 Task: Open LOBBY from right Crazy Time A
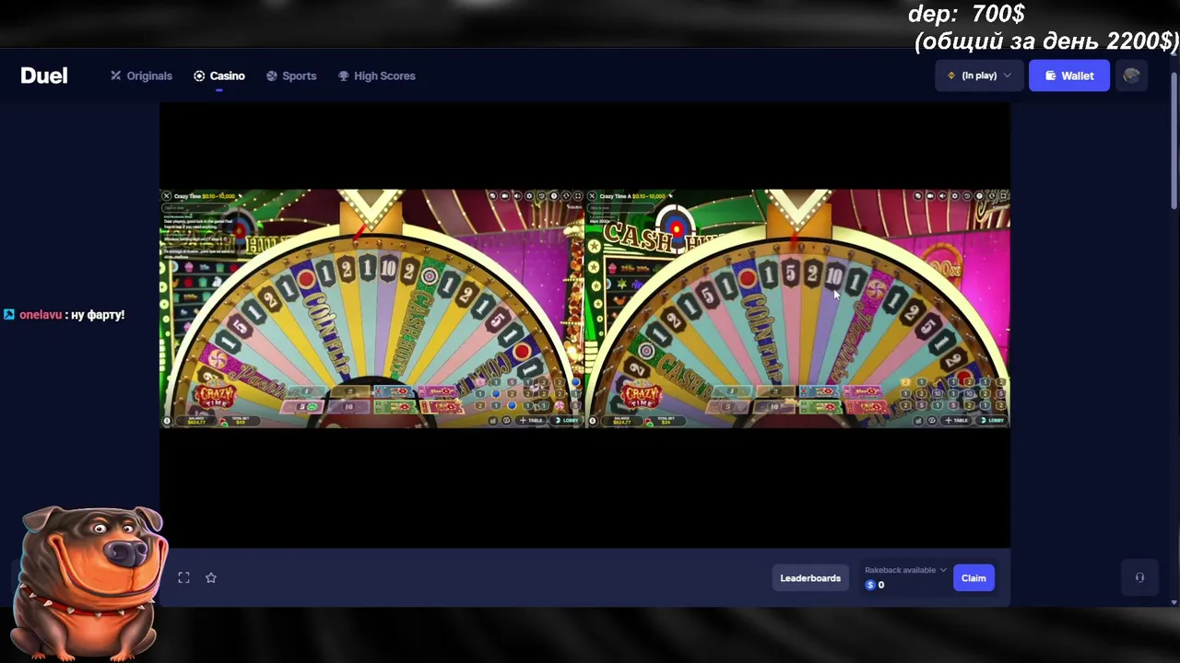pos(993,421)
